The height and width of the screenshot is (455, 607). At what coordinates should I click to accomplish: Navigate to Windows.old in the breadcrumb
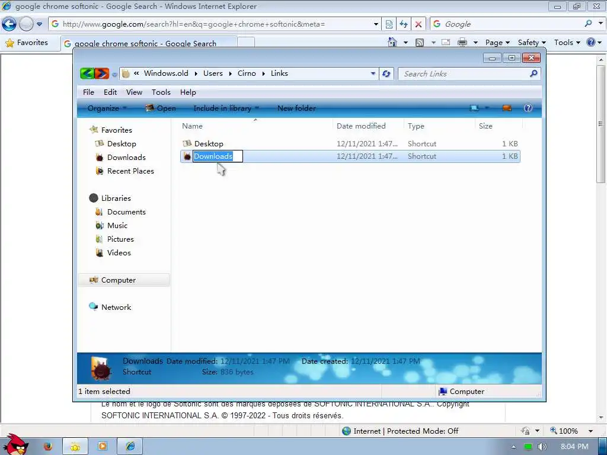[x=166, y=73]
